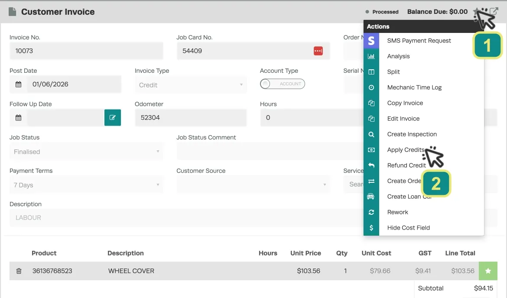Click the Subtotal $94.15 value
Viewport: 507px width, 298px height.
point(484,288)
